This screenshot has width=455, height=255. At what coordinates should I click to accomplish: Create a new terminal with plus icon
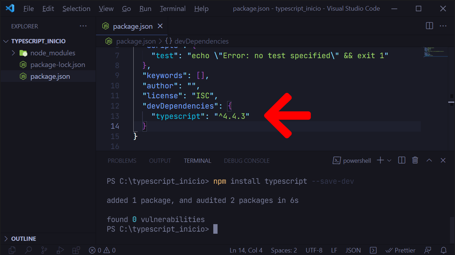tap(380, 160)
